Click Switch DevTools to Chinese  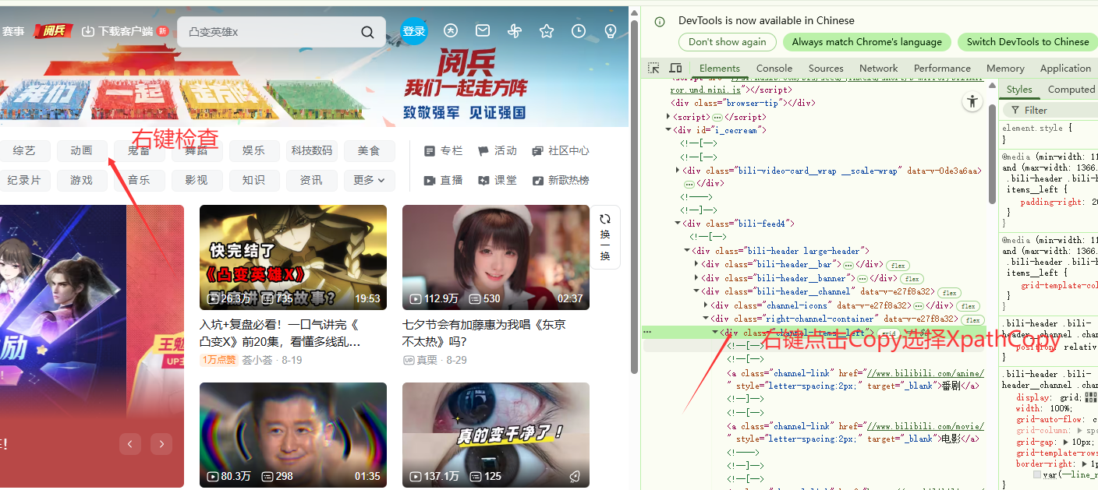coord(1027,42)
